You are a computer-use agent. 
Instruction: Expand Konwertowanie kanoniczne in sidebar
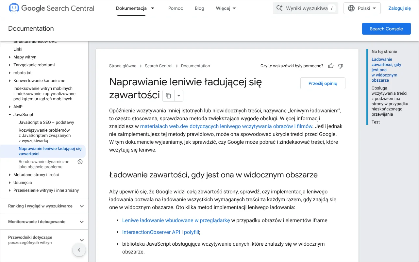[x=10, y=81]
